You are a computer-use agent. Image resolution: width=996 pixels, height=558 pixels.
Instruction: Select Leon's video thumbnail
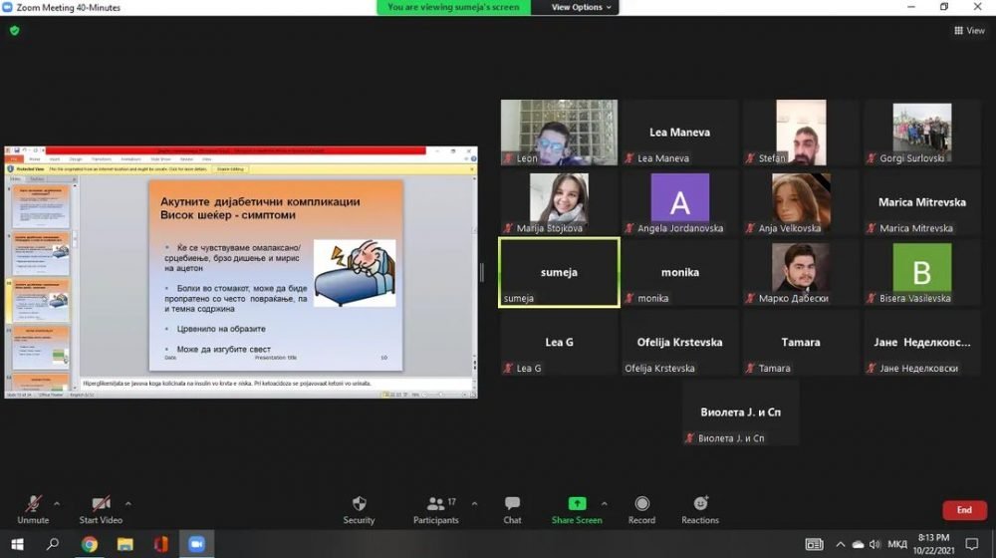tap(559, 133)
